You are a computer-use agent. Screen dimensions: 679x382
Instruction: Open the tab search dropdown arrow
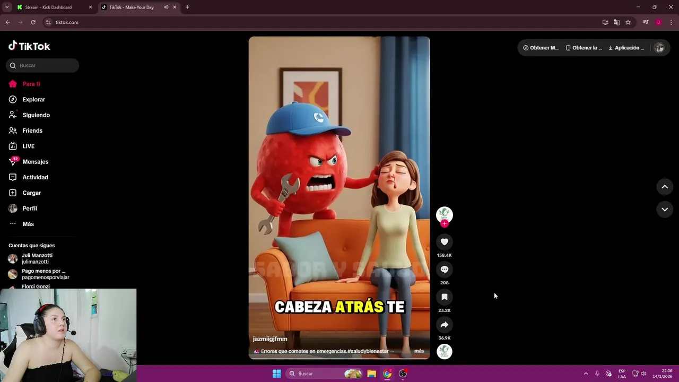7,7
